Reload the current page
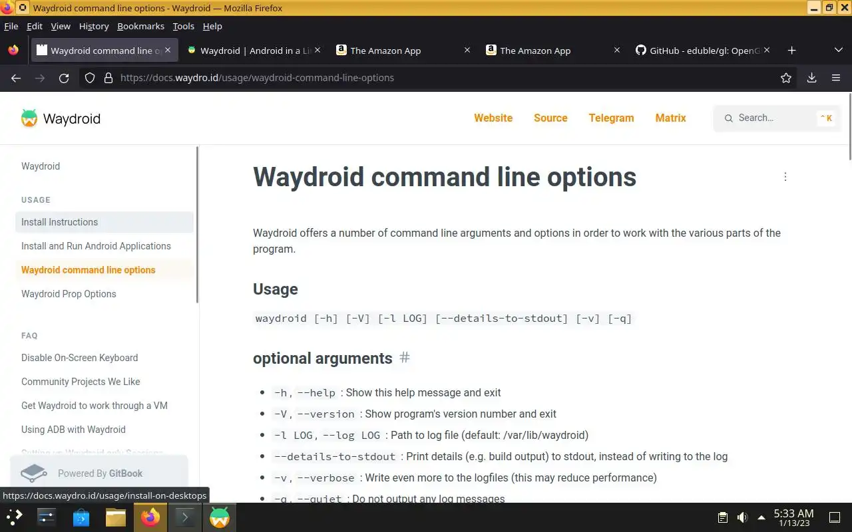 pyautogui.click(x=64, y=78)
